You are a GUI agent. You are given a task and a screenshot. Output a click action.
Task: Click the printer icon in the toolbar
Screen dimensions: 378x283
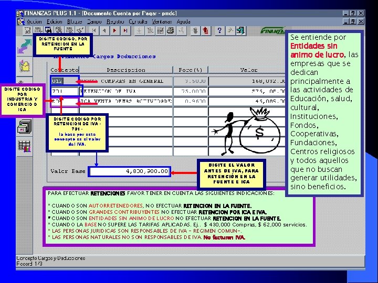pyautogui.click(x=171, y=30)
